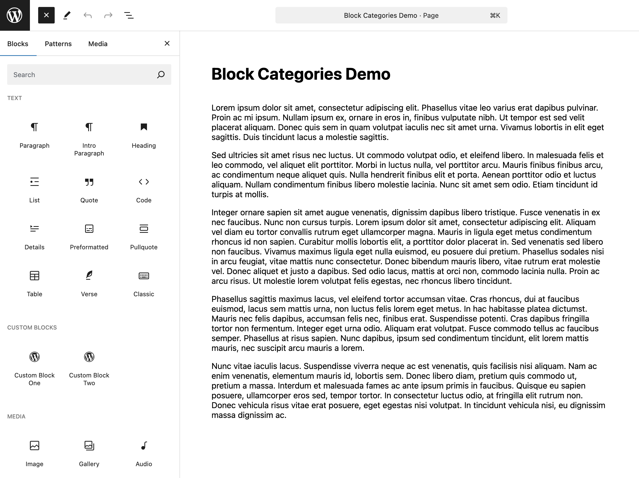The height and width of the screenshot is (478, 639).
Task: Insert the Gallery block
Action: (89, 453)
